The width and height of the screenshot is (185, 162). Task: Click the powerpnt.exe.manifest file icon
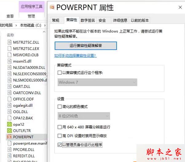pos(10,143)
